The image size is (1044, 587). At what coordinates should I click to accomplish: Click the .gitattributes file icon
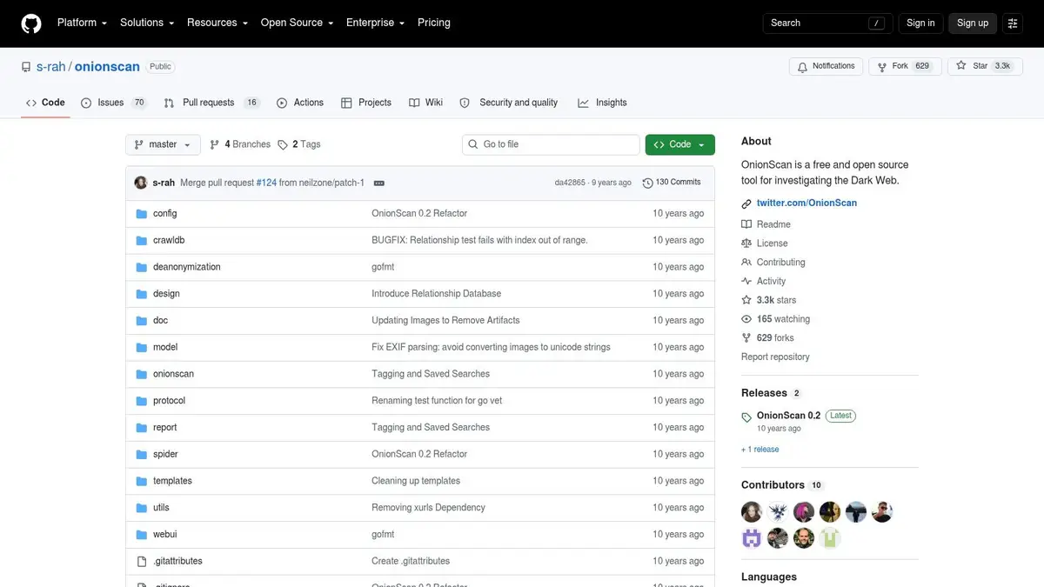142,561
